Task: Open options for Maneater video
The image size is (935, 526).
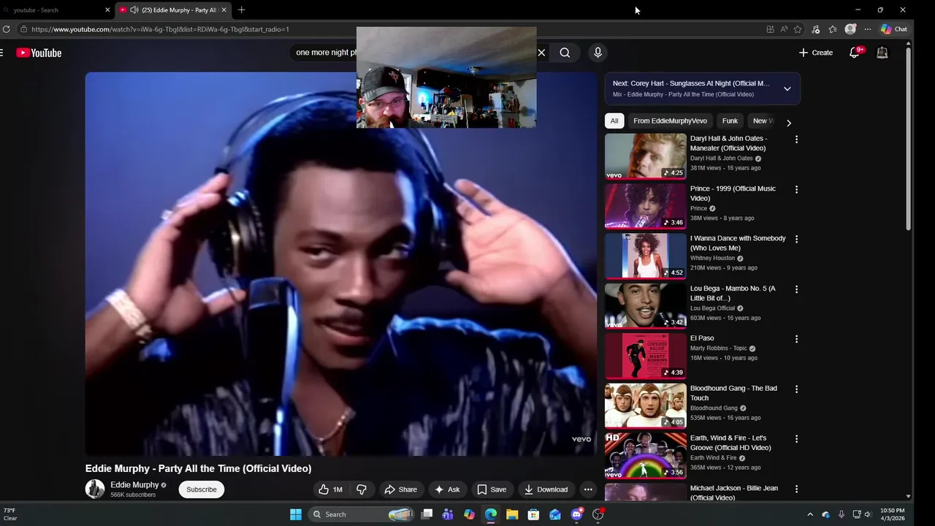Action: point(796,140)
